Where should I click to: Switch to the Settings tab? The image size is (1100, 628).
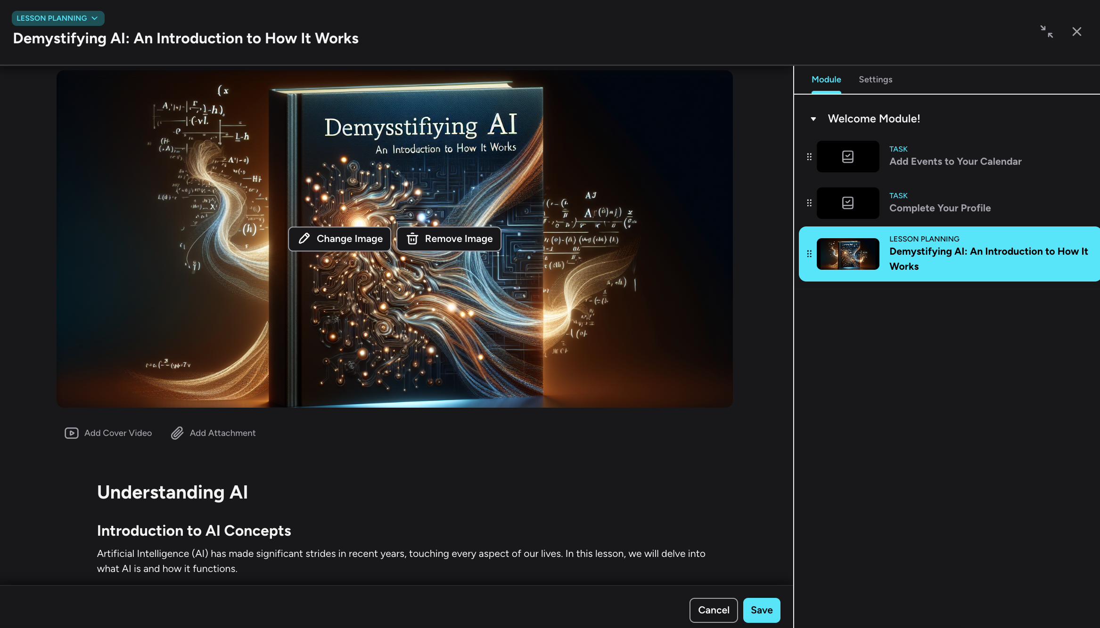pyautogui.click(x=875, y=79)
